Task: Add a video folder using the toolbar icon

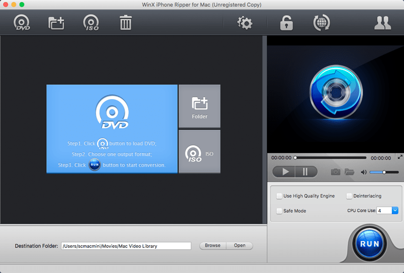Action: (56, 22)
